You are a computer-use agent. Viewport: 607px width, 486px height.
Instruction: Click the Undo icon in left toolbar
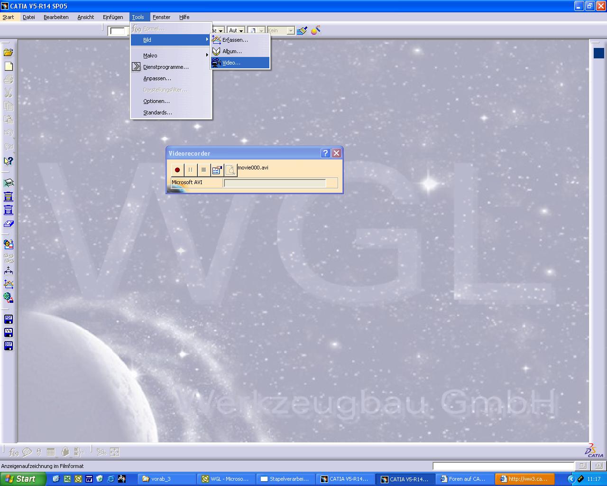pyautogui.click(x=9, y=133)
